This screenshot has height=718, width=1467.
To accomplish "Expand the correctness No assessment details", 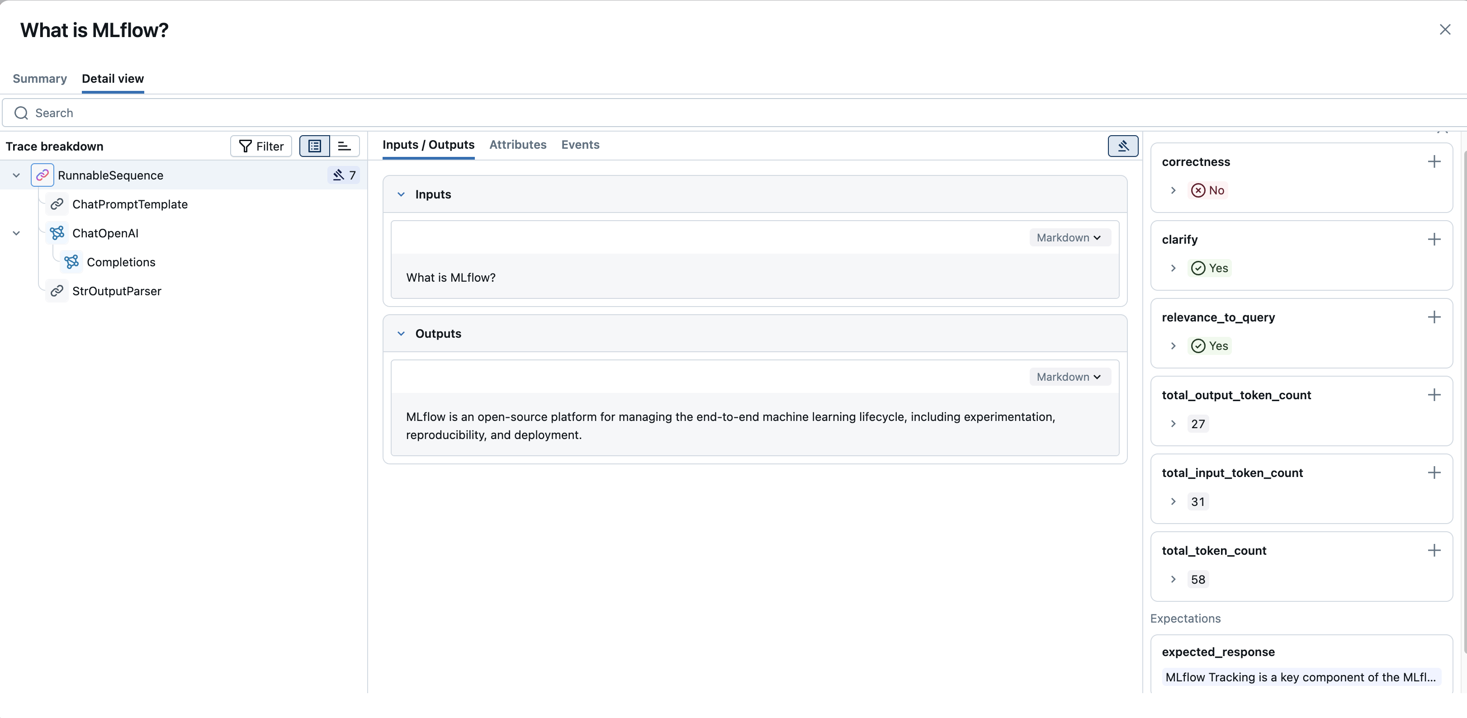I will (x=1173, y=190).
